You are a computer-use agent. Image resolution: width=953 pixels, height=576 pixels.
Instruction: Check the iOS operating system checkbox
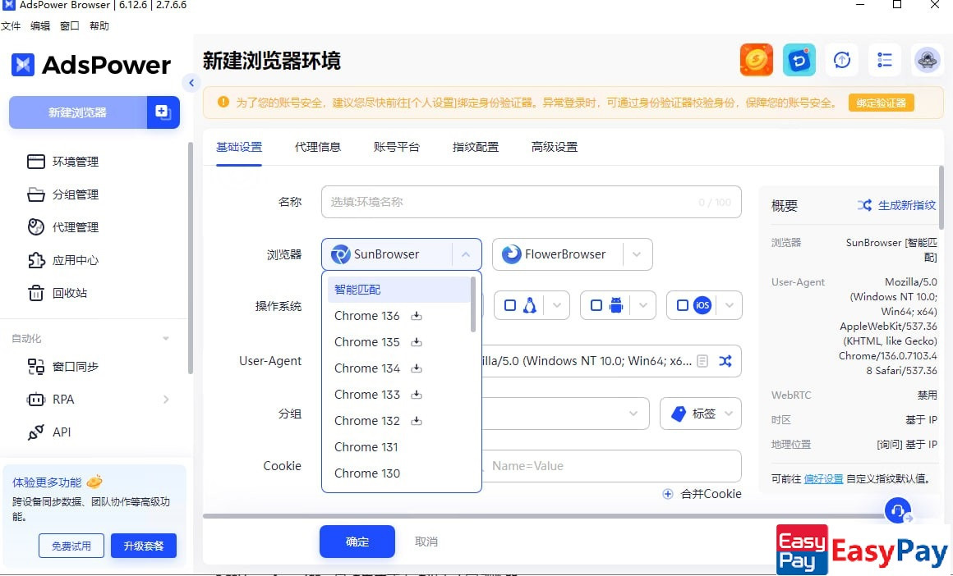[x=682, y=306]
